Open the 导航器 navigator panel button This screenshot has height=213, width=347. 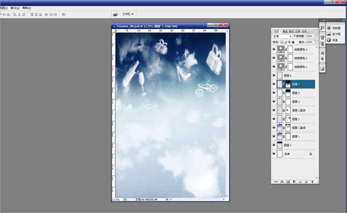coord(334,28)
